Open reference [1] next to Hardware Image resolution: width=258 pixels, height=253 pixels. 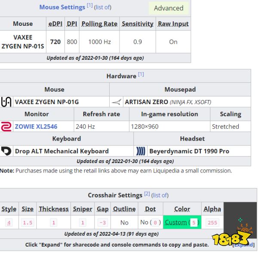coord(141,74)
